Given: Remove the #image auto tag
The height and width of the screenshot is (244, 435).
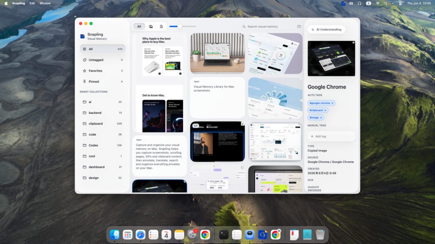Looking at the screenshot, I should click(321, 118).
